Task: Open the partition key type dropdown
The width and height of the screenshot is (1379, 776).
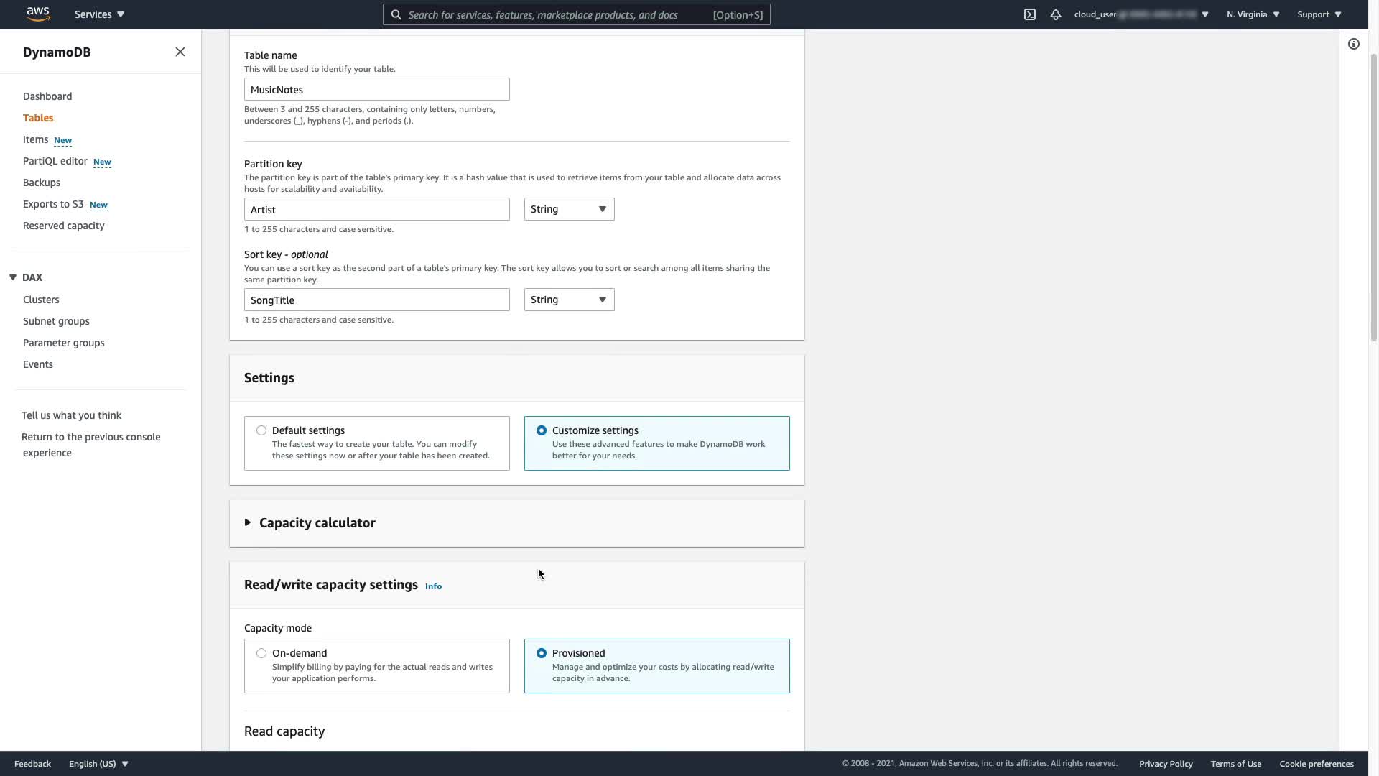Action: pos(569,209)
